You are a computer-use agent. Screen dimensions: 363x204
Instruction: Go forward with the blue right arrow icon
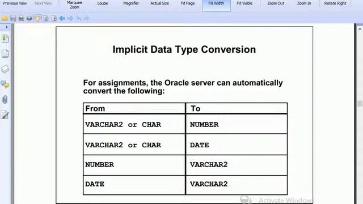tap(70, 18)
